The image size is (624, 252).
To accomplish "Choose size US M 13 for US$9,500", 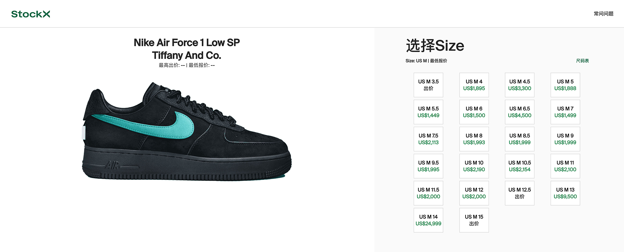I will (x=565, y=193).
